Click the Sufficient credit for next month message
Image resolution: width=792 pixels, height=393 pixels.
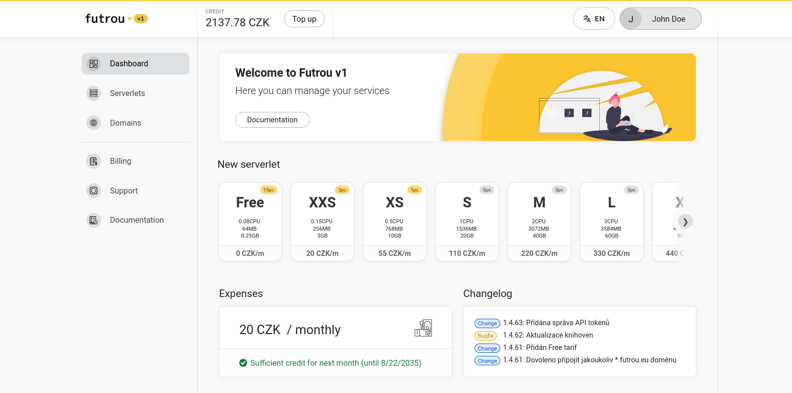tap(336, 363)
